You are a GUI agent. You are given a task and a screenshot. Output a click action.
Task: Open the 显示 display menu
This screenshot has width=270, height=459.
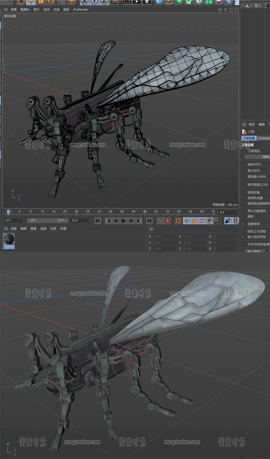tap(36, 10)
